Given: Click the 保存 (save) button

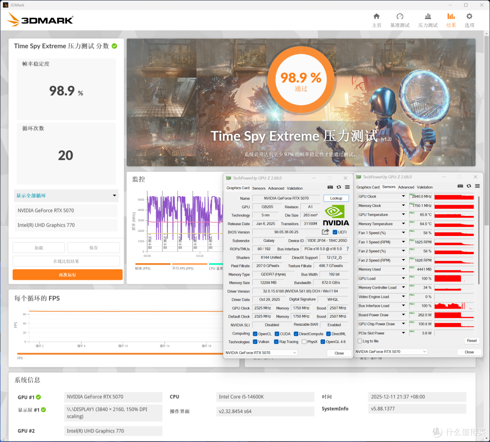Looking at the screenshot, I should [94, 248].
